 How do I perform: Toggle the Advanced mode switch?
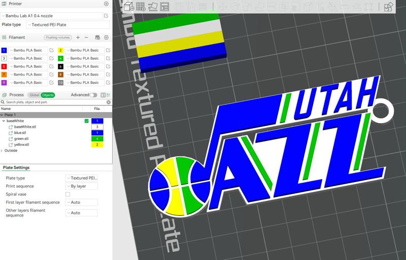(x=93, y=95)
